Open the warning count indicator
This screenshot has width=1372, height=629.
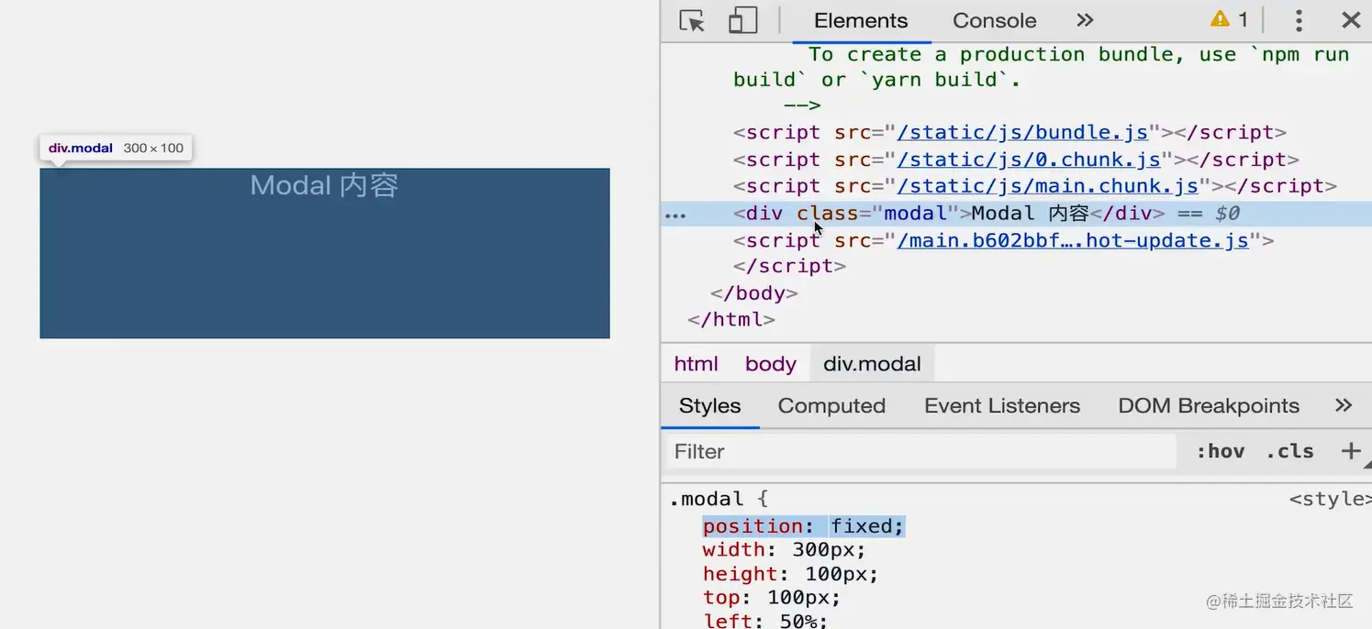click(1230, 19)
